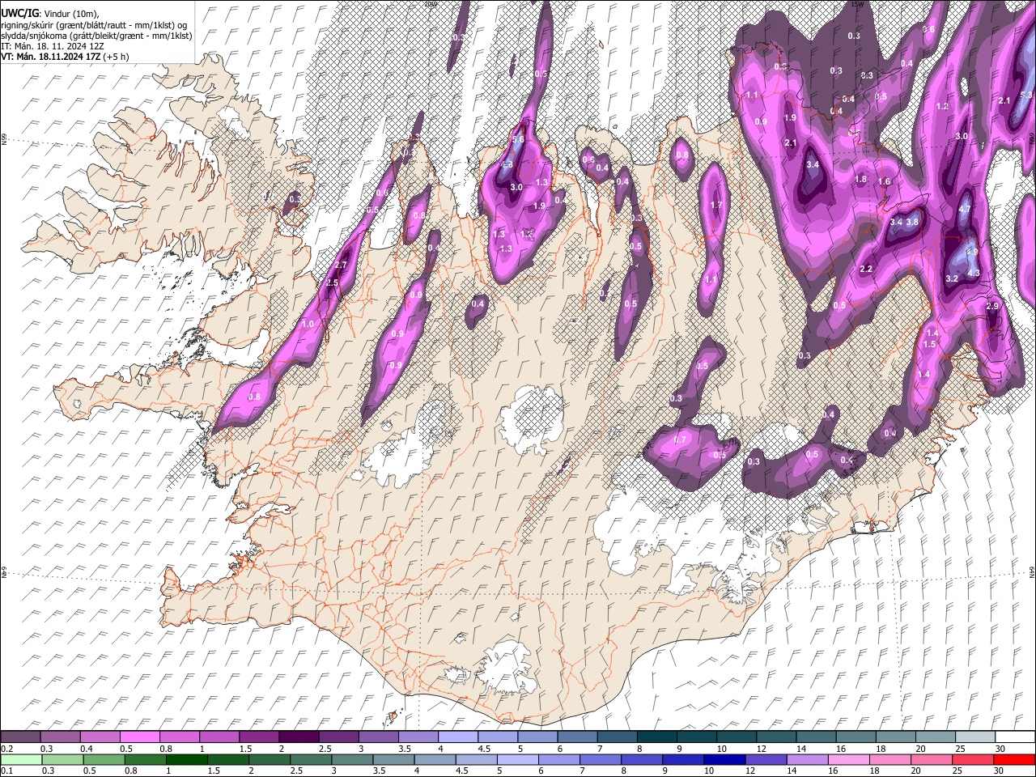The height and width of the screenshot is (777, 1036).
Task: Click the dark mauve 0.2 swatch starting the upper legend
Action: (x=20, y=737)
